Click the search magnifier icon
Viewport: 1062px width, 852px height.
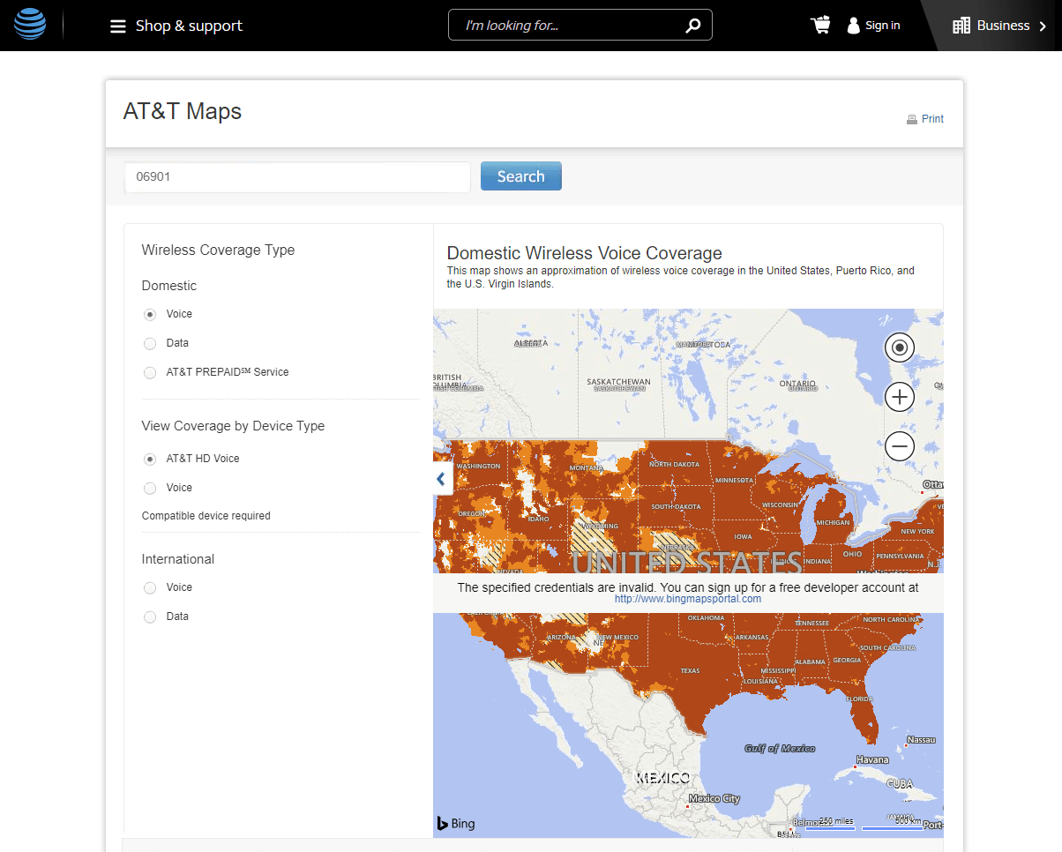tap(693, 25)
